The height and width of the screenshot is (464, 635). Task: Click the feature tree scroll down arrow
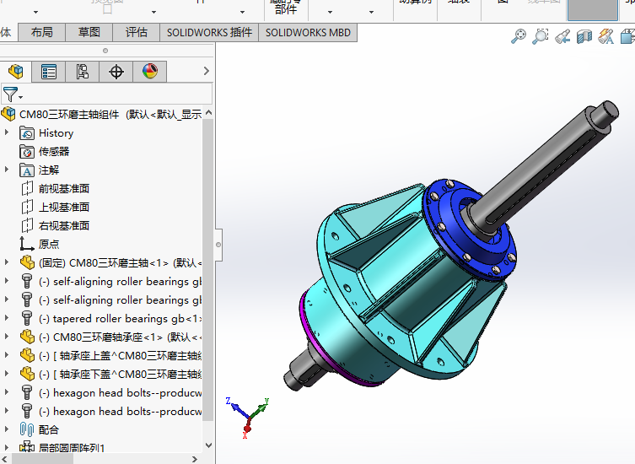(x=208, y=445)
